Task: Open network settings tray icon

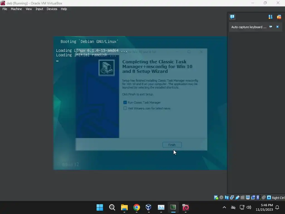Action: 242,207
